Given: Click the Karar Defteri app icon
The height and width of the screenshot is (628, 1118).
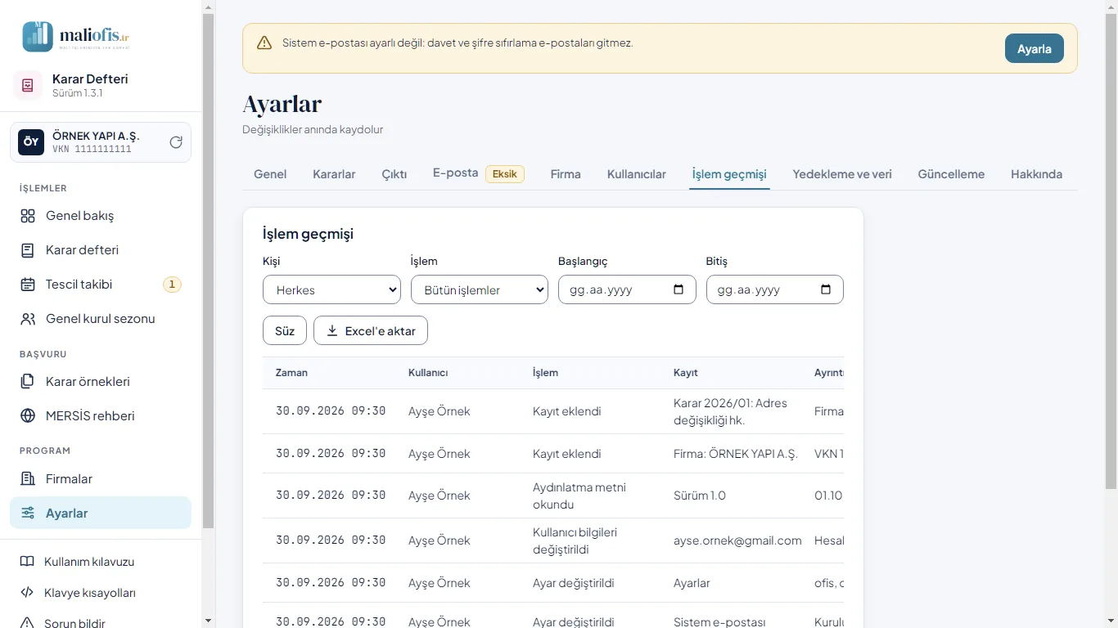Looking at the screenshot, I should pos(28,85).
